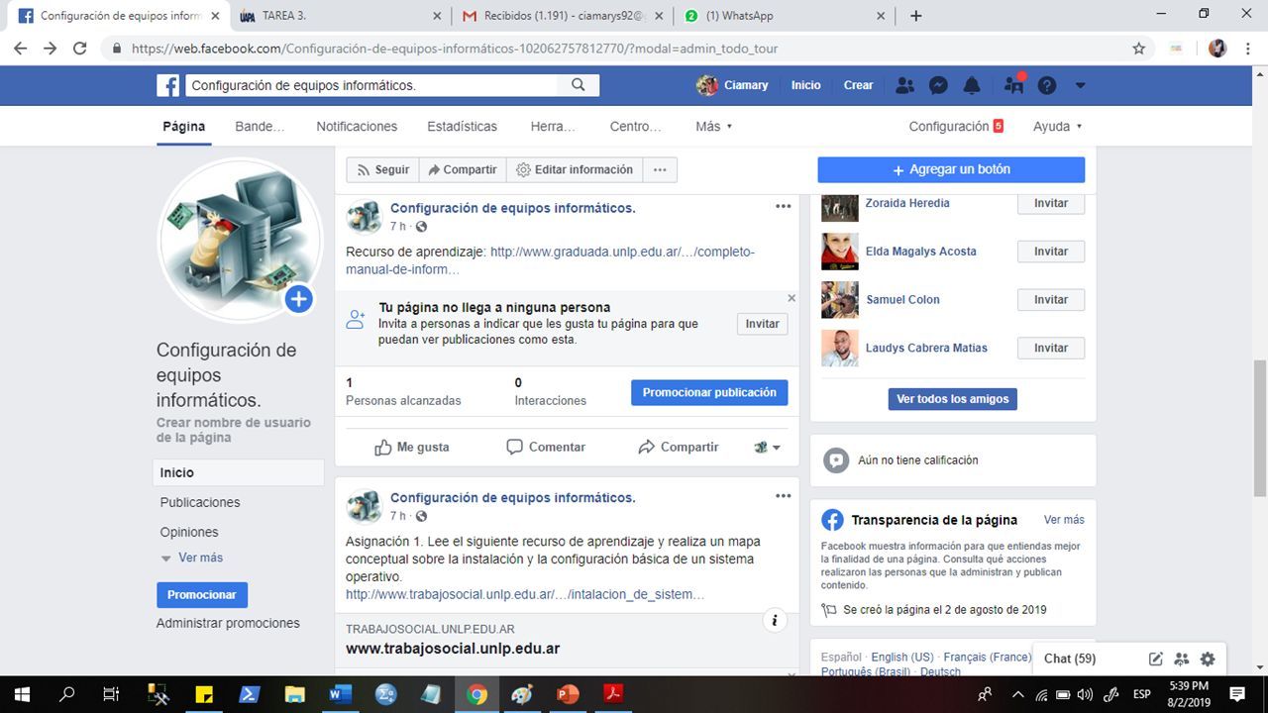Image resolution: width=1268 pixels, height=713 pixels.
Task: Click the page profile picture
Action: [241, 241]
